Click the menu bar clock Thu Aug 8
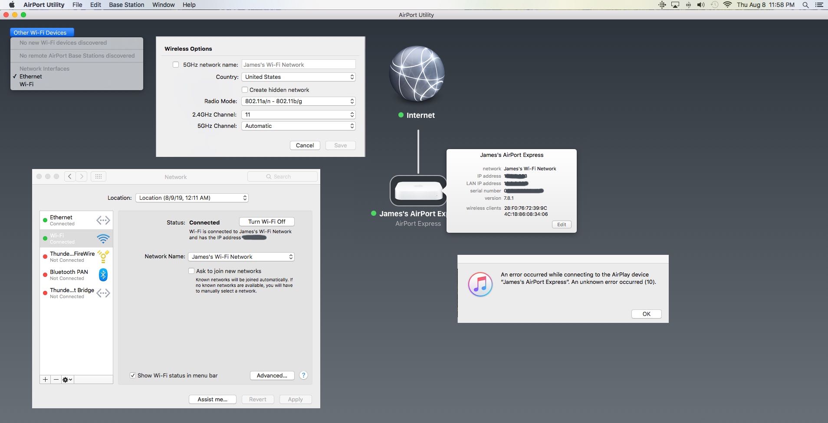This screenshot has height=423, width=828. [x=766, y=5]
